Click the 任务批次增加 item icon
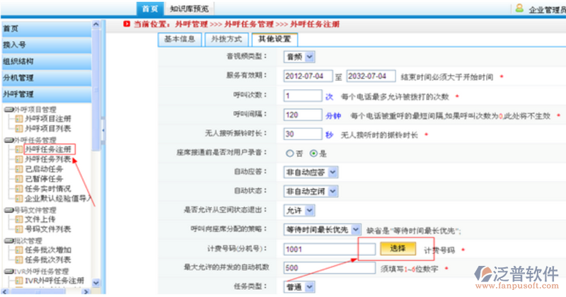The width and height of the screenshot is (566, 297). click(x=18, y=250)
